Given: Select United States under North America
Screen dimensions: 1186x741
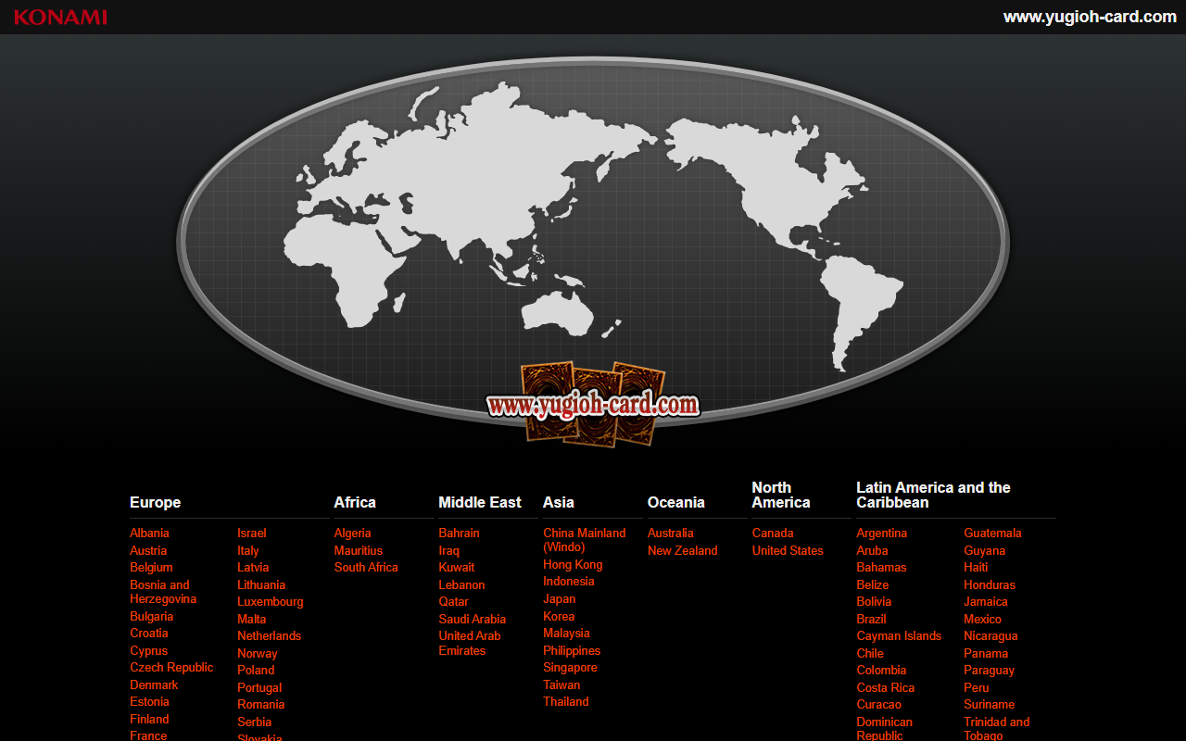Looking at the screenshot, I should pyautogui.click(x=788, y=550).
